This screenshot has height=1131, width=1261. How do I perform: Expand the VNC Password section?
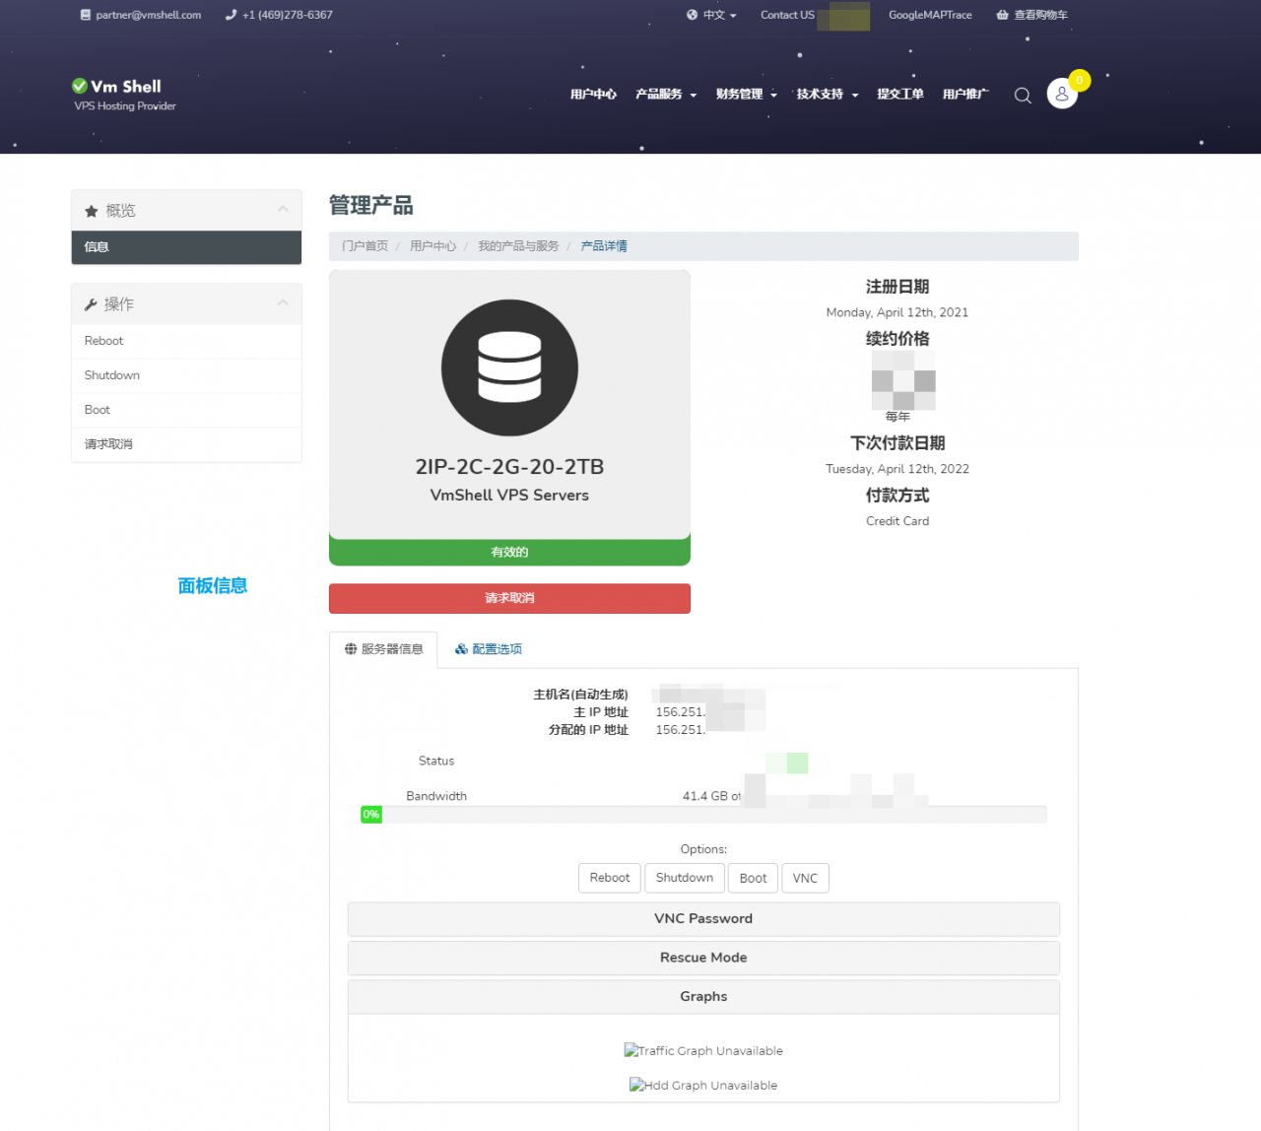tap(703, 918)
